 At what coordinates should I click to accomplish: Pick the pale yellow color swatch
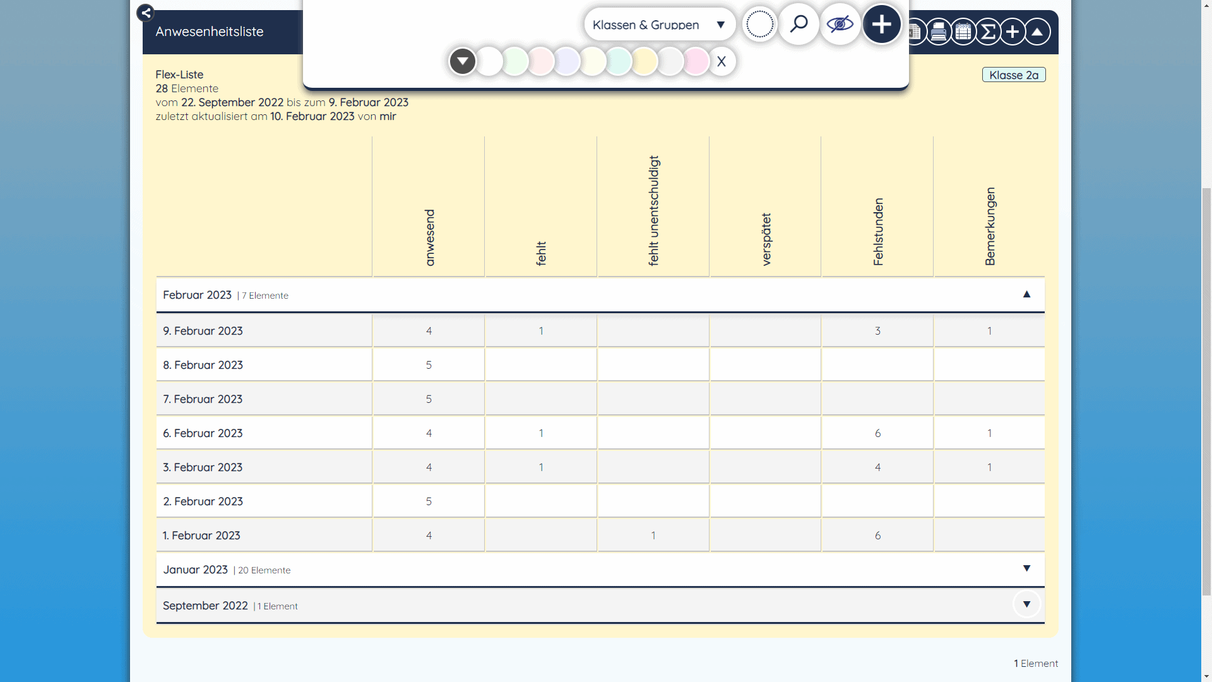(x=593, y=62)
